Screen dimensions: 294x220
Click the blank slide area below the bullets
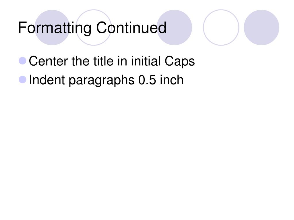(x=147, y=150)
